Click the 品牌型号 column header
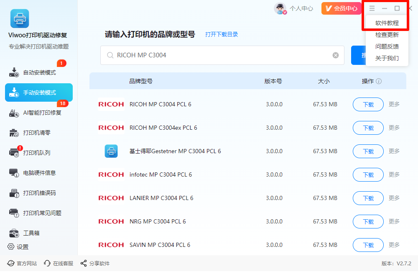 141,81
